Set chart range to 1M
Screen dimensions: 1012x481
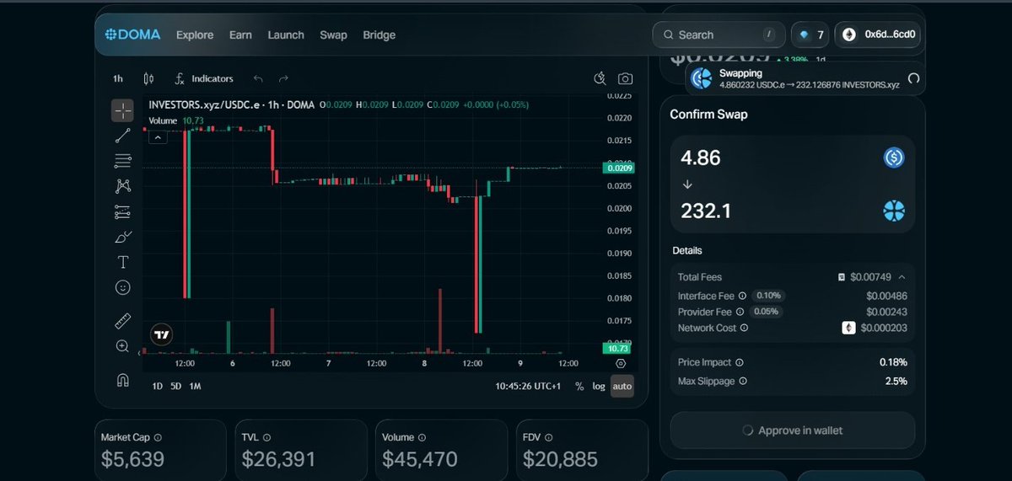[195, 386]
